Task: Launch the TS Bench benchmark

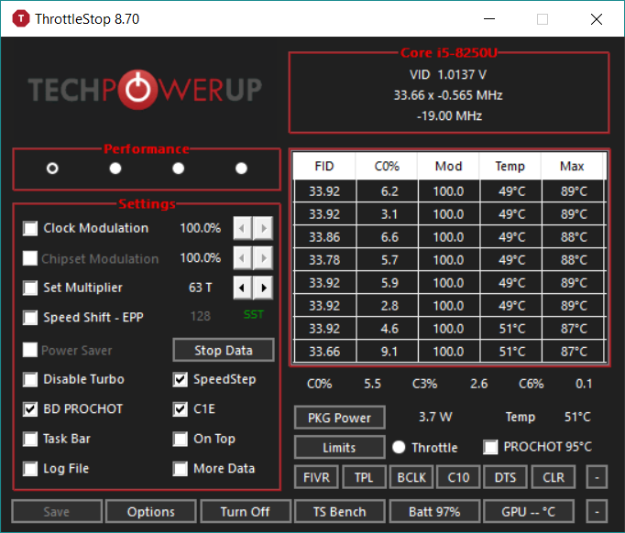Action: [x=339, y=511]
